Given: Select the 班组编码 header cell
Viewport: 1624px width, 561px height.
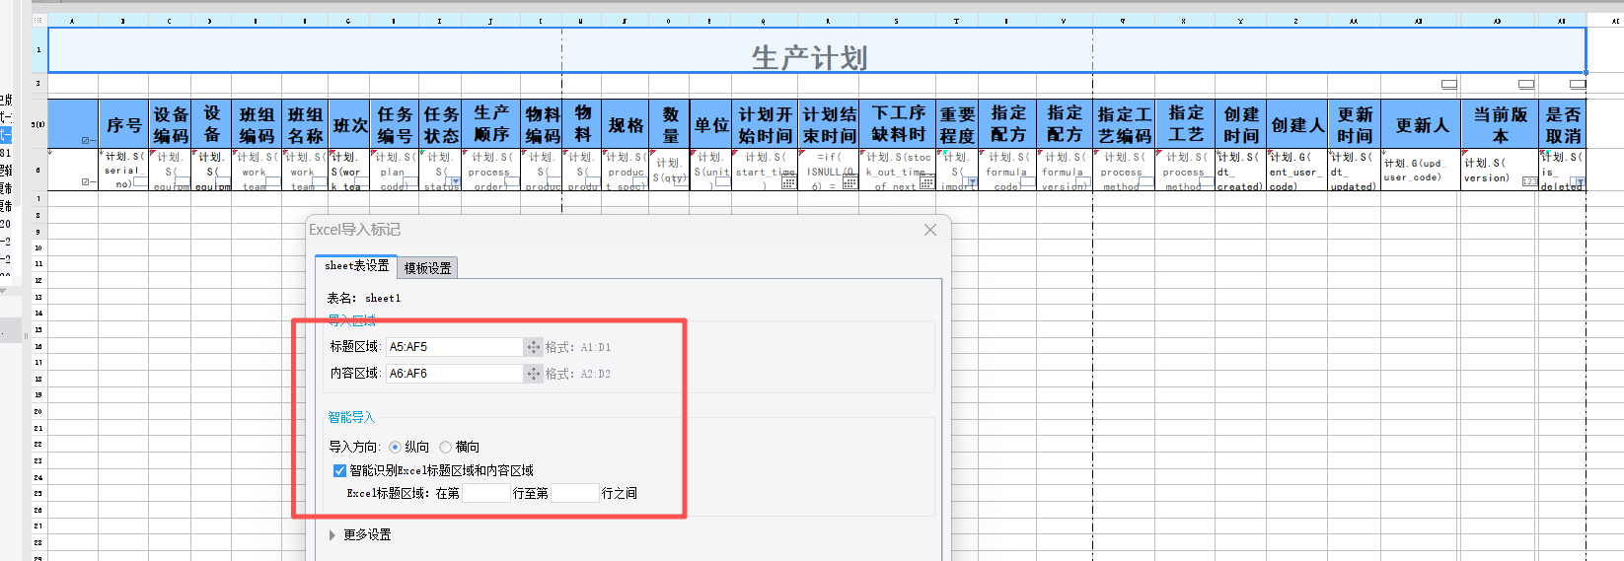Looking at the screenshot, I should coord(258,124).
